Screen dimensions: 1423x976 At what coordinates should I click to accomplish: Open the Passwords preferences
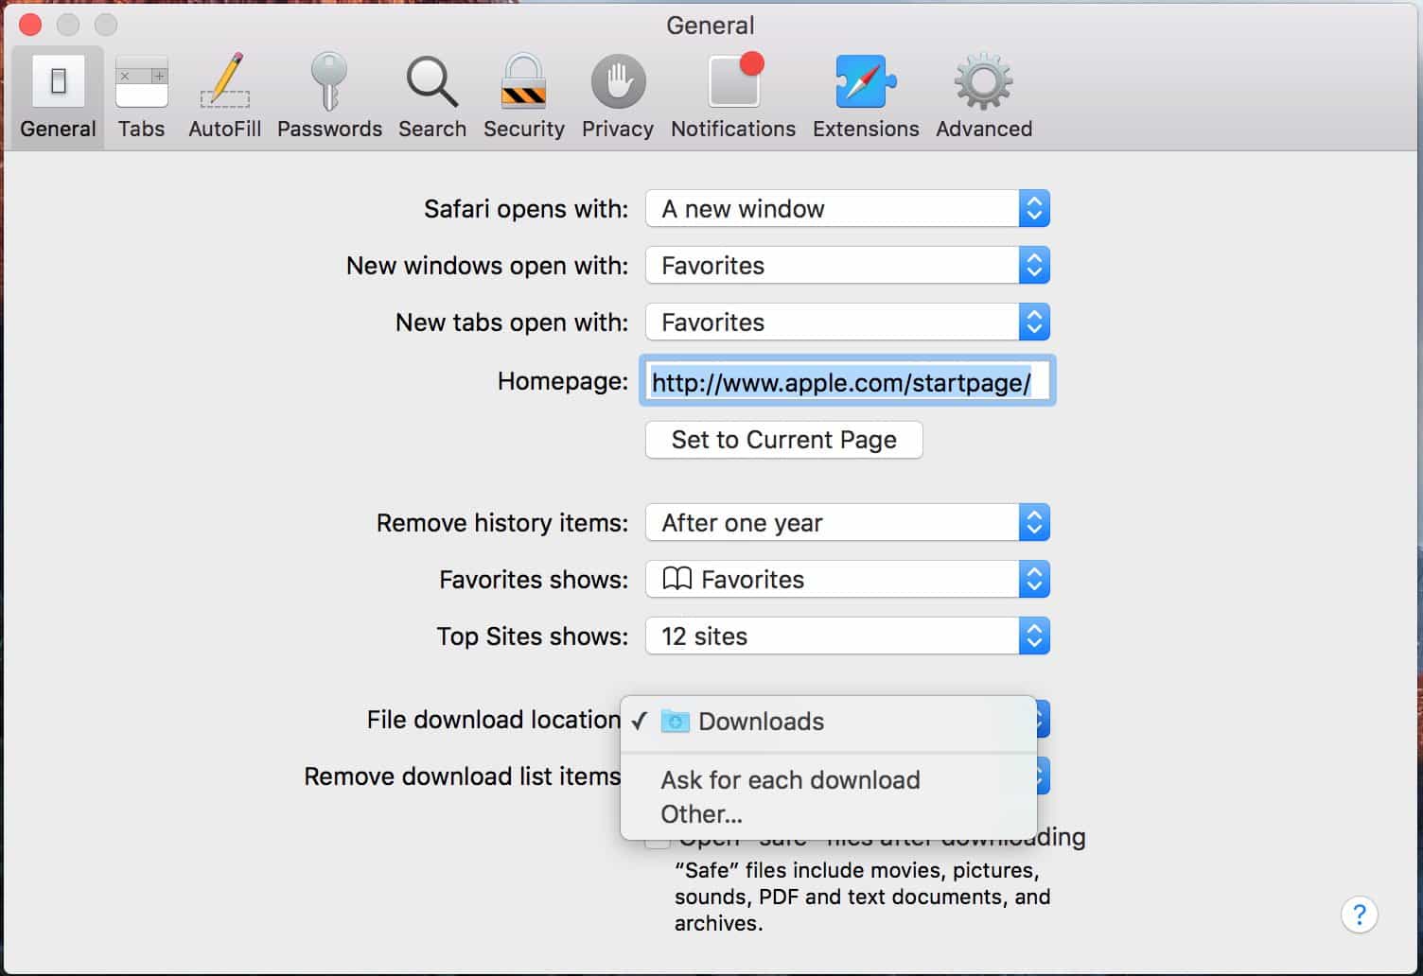tap(329, 95)
